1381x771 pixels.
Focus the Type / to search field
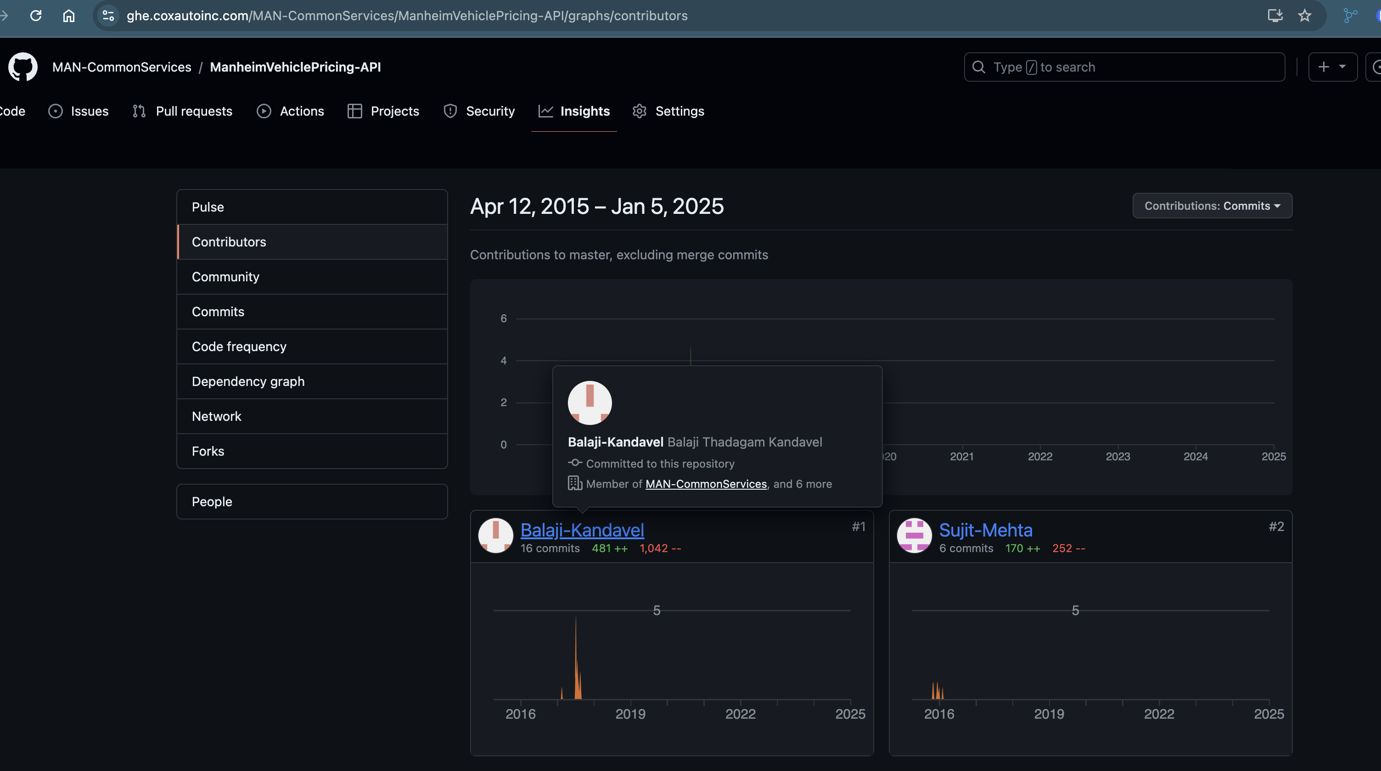(1124, 67)
